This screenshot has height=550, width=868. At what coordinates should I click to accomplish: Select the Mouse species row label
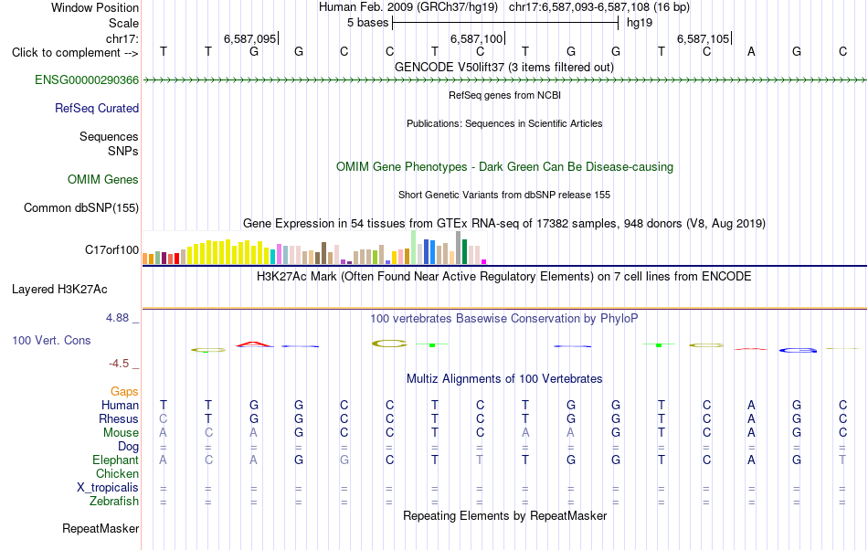click(x=121, y=433)
